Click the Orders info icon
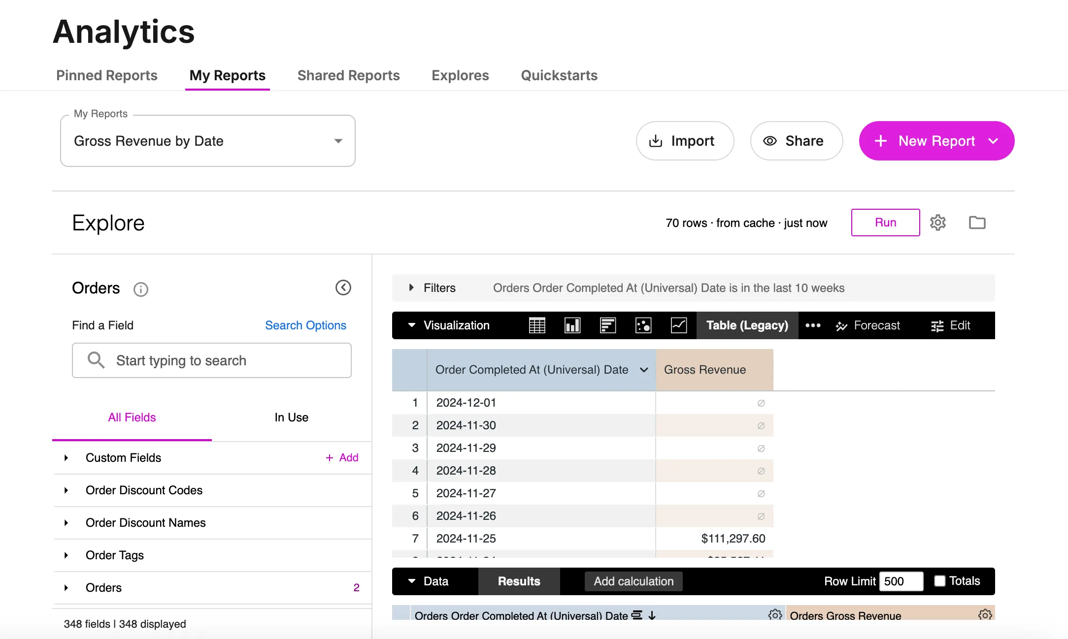1068x639 pixels. (x=141, y=289)
